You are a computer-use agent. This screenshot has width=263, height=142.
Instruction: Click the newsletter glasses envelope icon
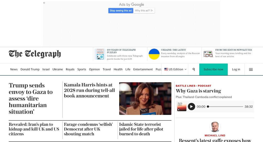208,54
